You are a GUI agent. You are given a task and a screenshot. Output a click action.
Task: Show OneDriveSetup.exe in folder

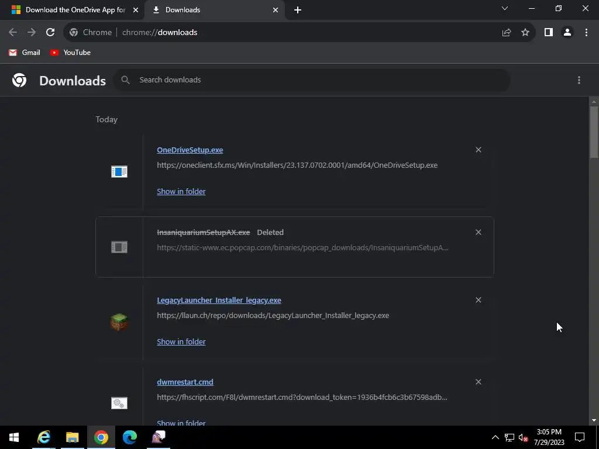click(x=181, y=191)
